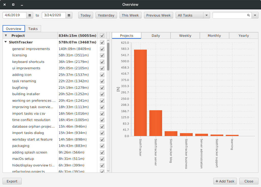Image resolution: width=261 pixels, height=187 pixels.
Task: Select the import tasks via csv row
Action: point(55,113)
